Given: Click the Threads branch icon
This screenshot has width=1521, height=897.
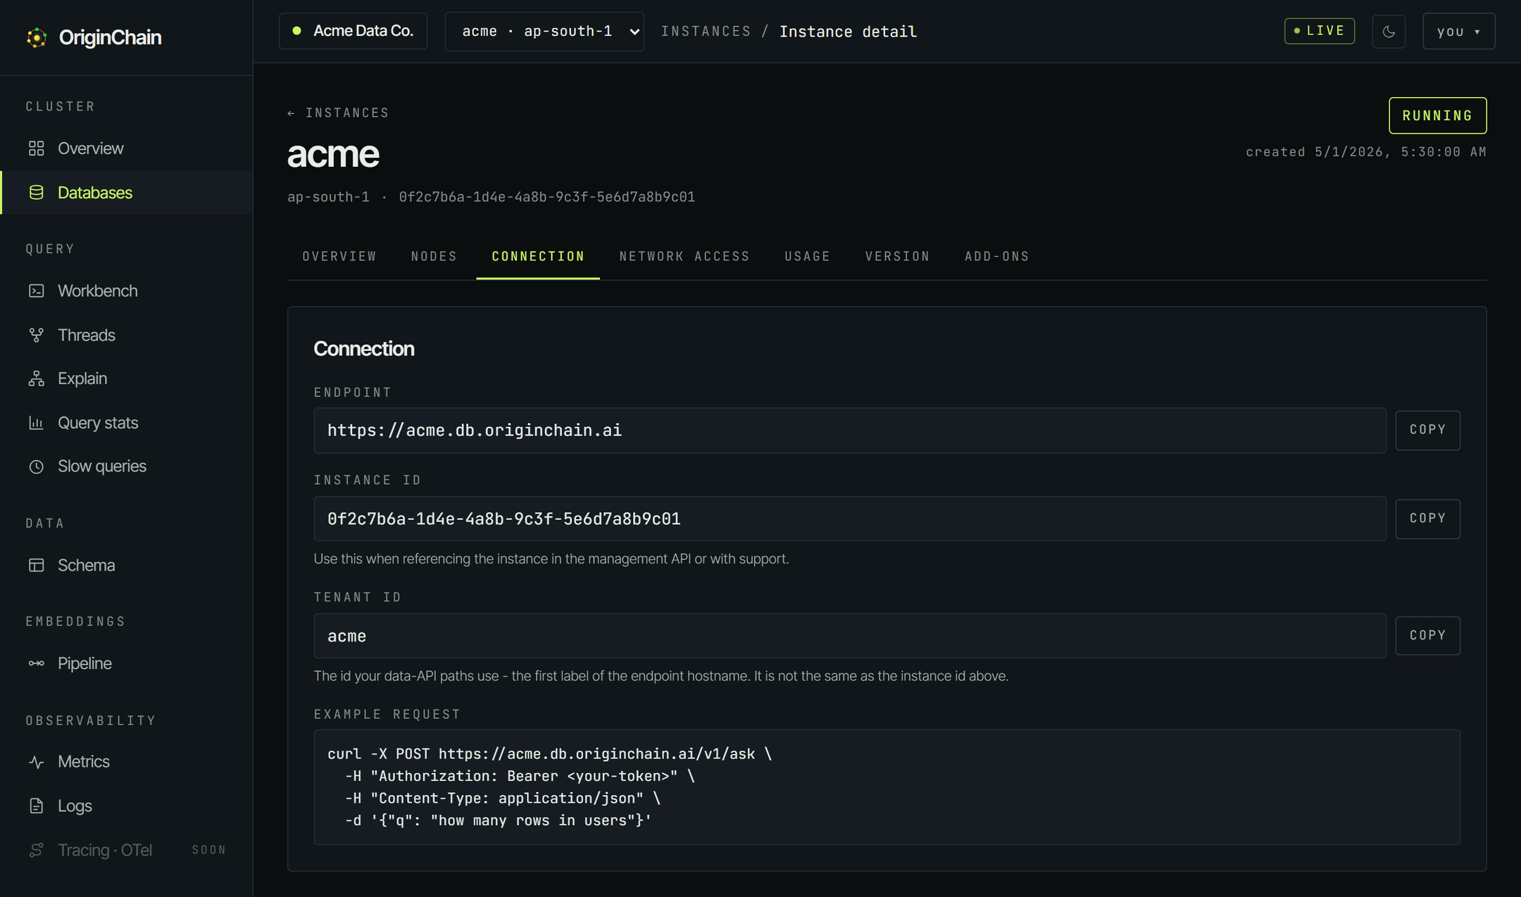Looking at the screenshot, I should tap(37, 335).
